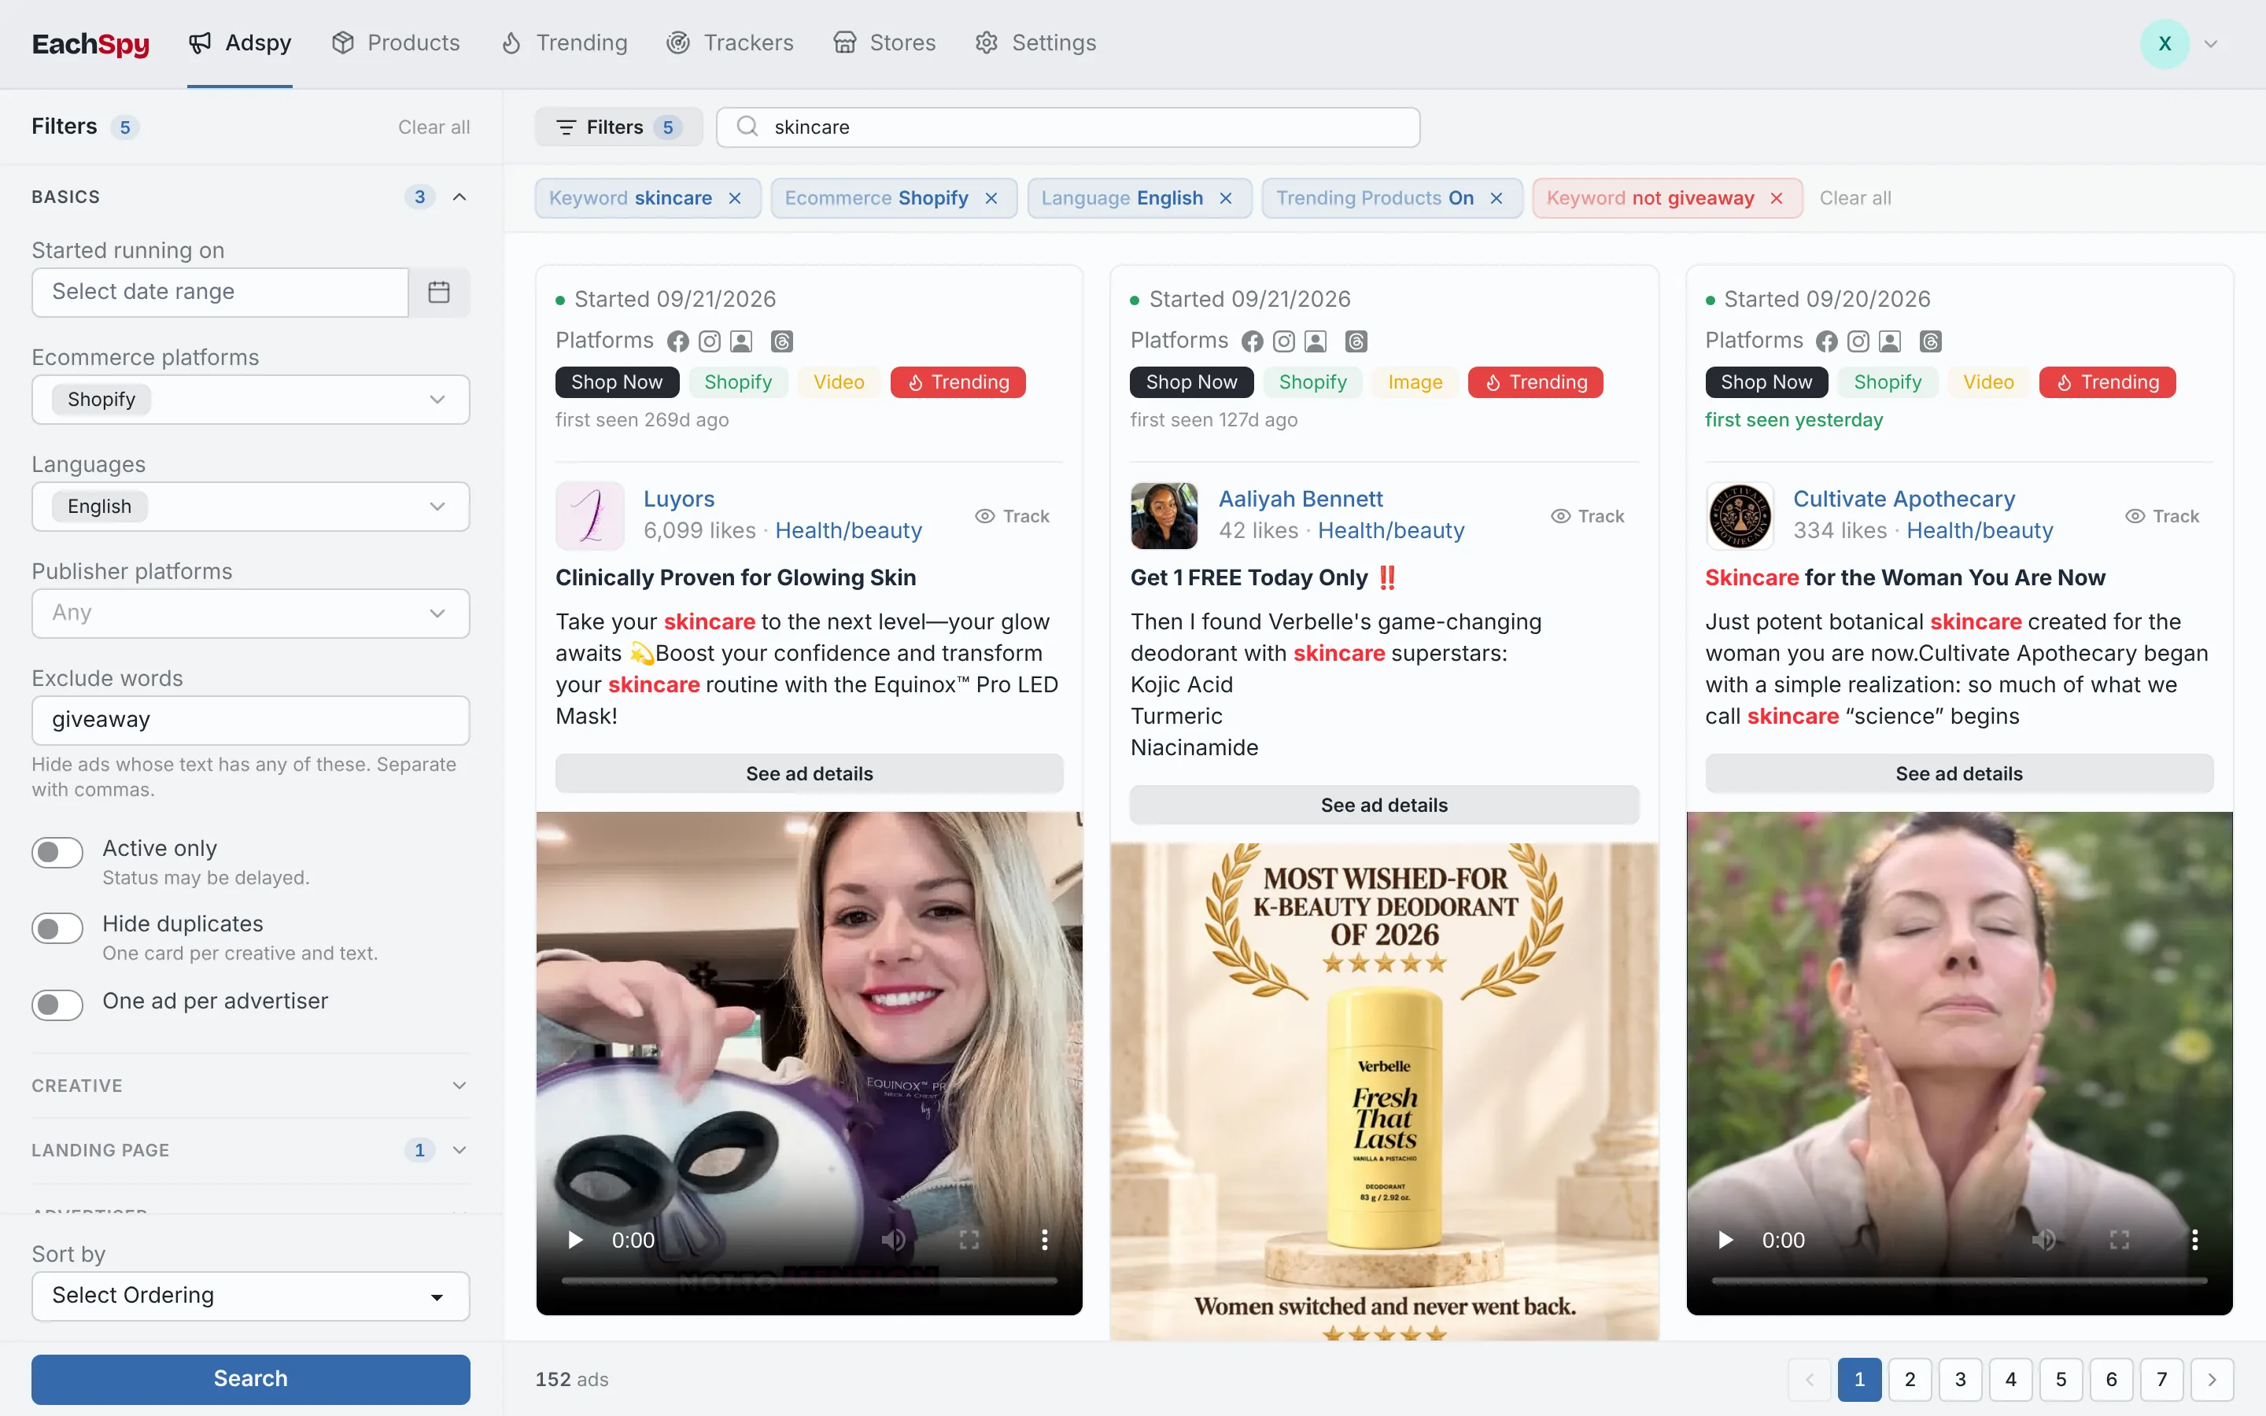Remove the Ecommerce Shopify filter chip
Image resolution: width=2266 pixels, height=1416 pixels.
[x=991, y=198]
